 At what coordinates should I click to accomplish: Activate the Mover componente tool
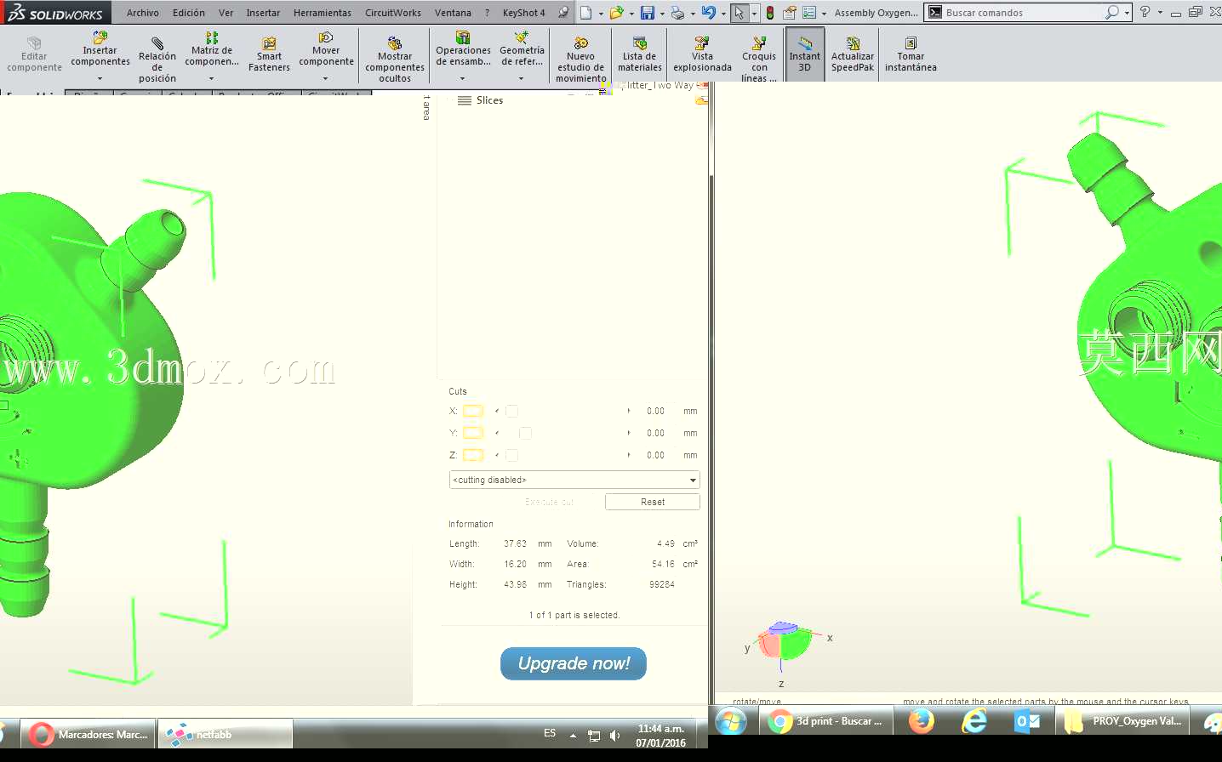(x=326, y=49)
